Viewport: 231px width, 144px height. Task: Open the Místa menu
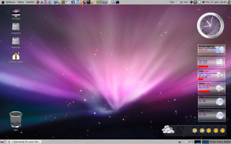tap(21, 2)
